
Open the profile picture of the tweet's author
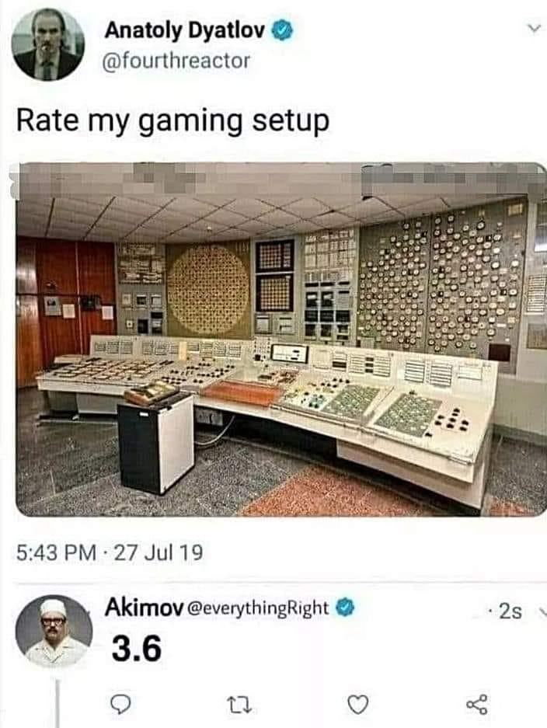[48, 44]
